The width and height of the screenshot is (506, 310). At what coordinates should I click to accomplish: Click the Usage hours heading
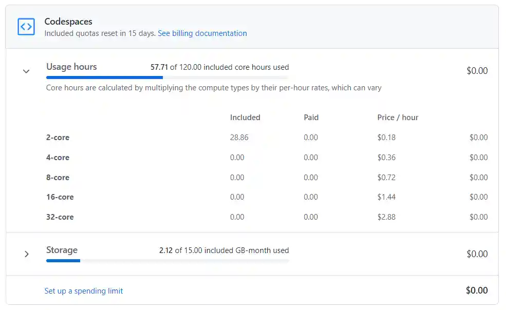click(x=71, y=67)
